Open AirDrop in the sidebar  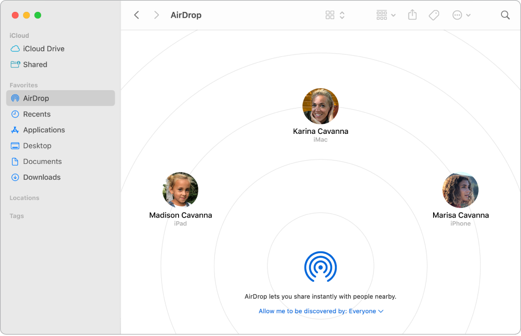pos(35,98)
